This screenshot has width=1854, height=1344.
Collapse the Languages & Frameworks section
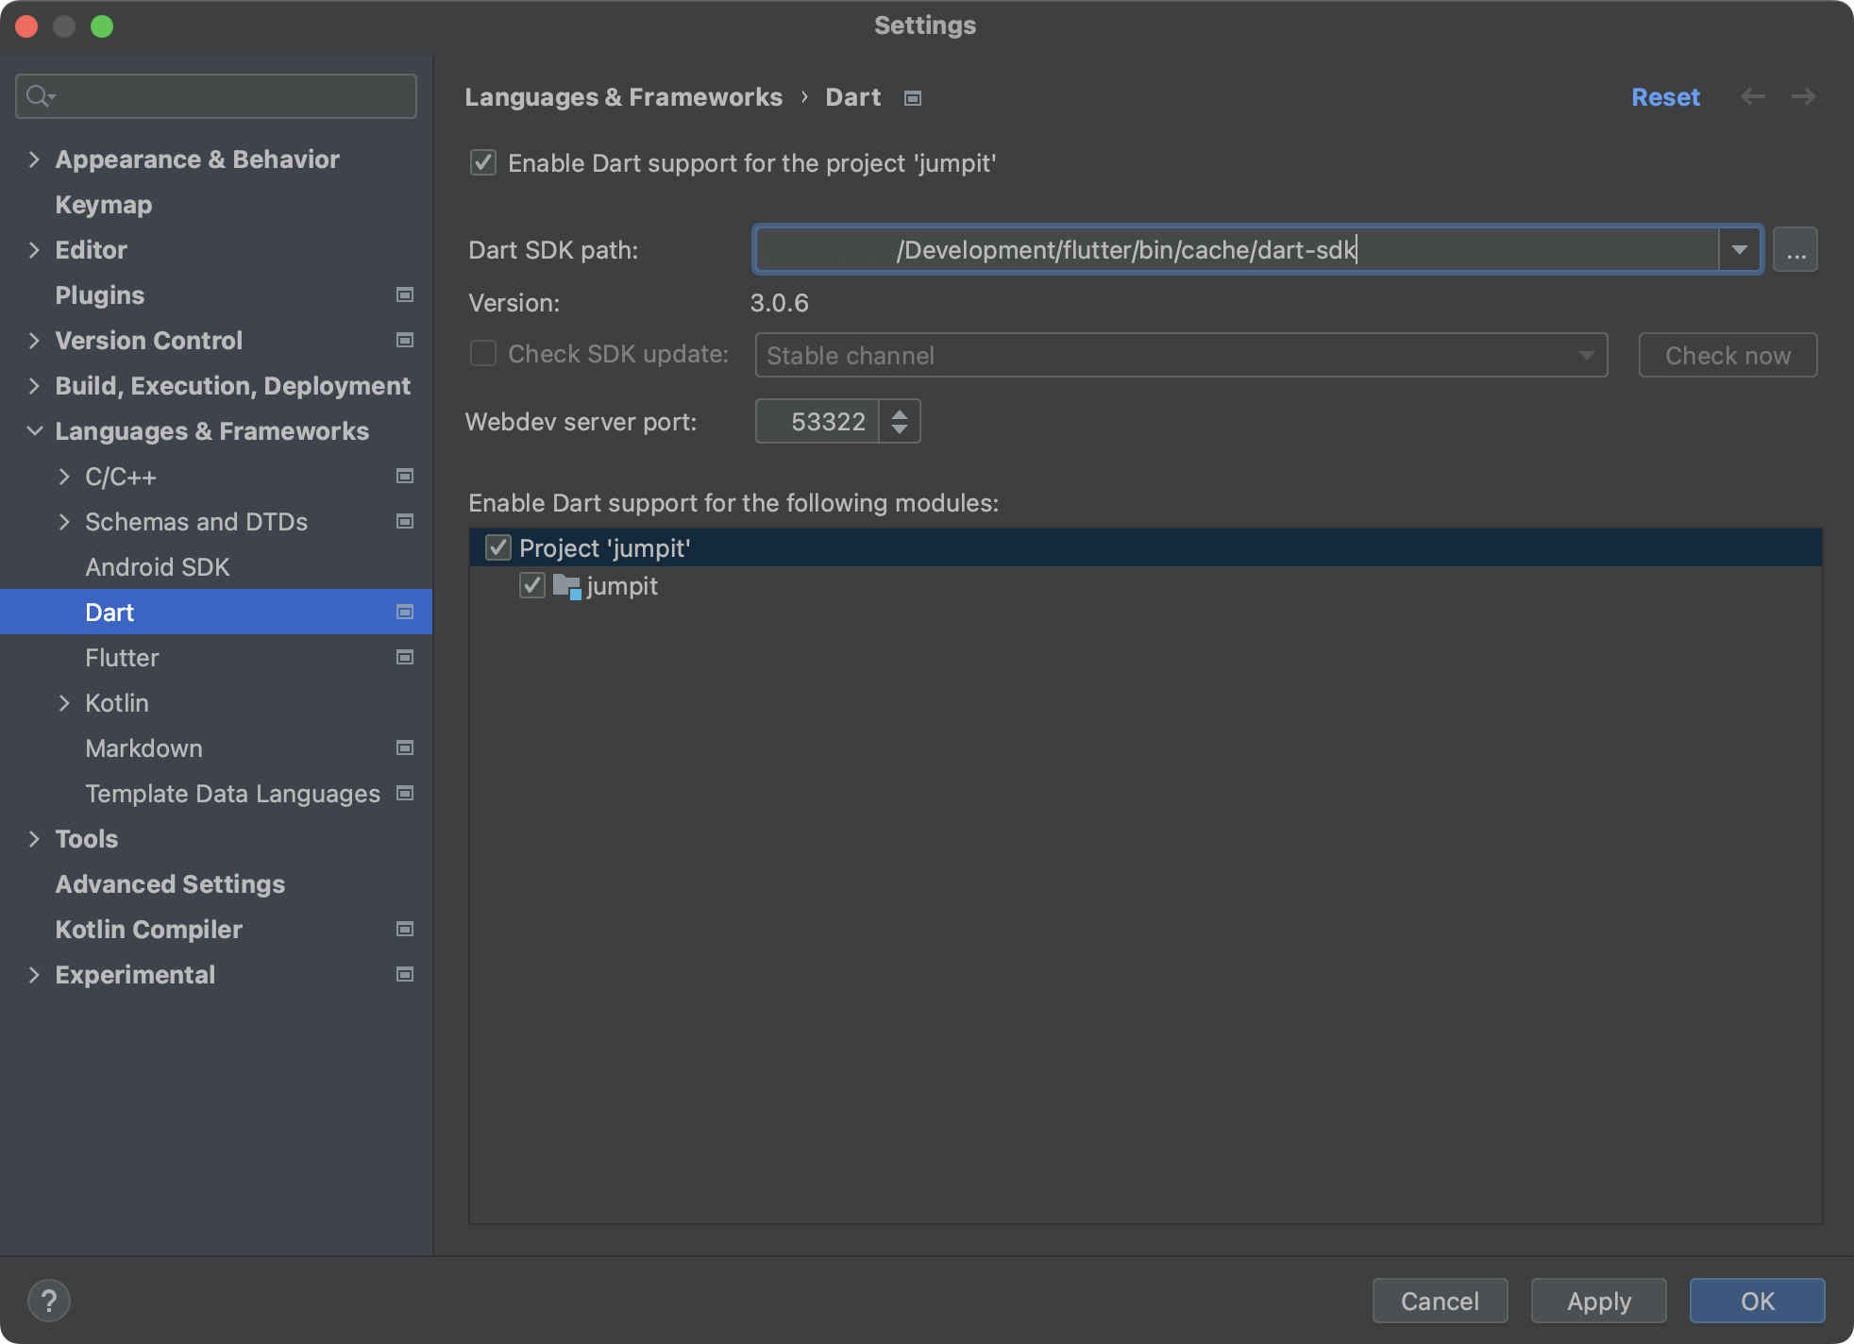coord(34,431)
